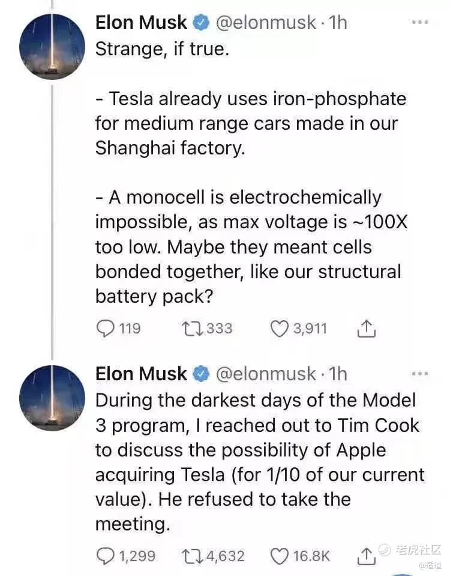Share the structural battery pack tweet
This screenshot has width=450, height=576.
click(365, 328)
